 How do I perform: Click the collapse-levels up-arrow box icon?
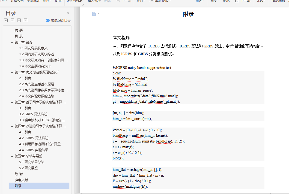(12, 20)
